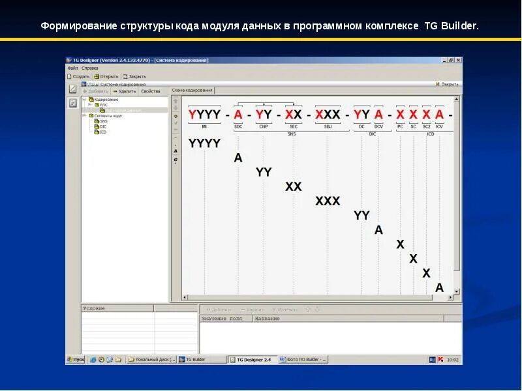Select the X field labeled PC in header
The image size is (522, 391).
coord(400,115)
